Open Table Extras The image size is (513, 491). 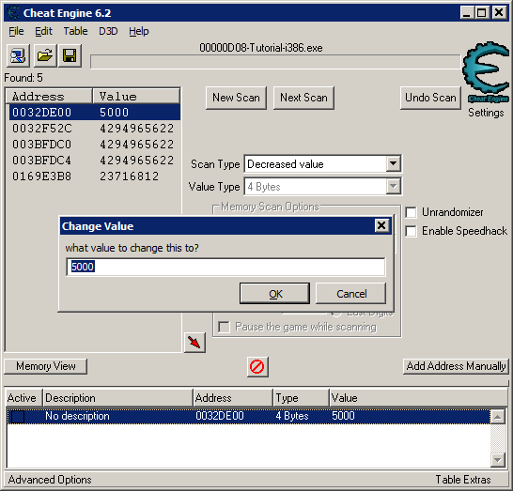coord(463,480)
